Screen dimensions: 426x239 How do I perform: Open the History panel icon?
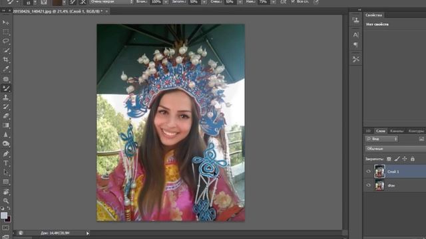click(355, 20)
